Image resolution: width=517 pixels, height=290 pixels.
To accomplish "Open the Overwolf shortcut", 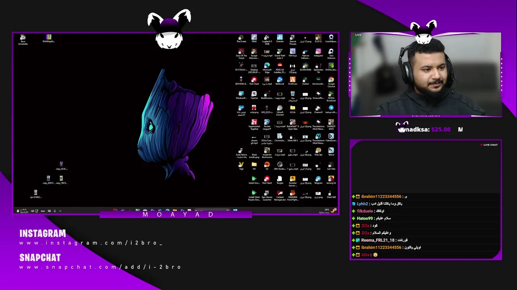I will 318,109.
